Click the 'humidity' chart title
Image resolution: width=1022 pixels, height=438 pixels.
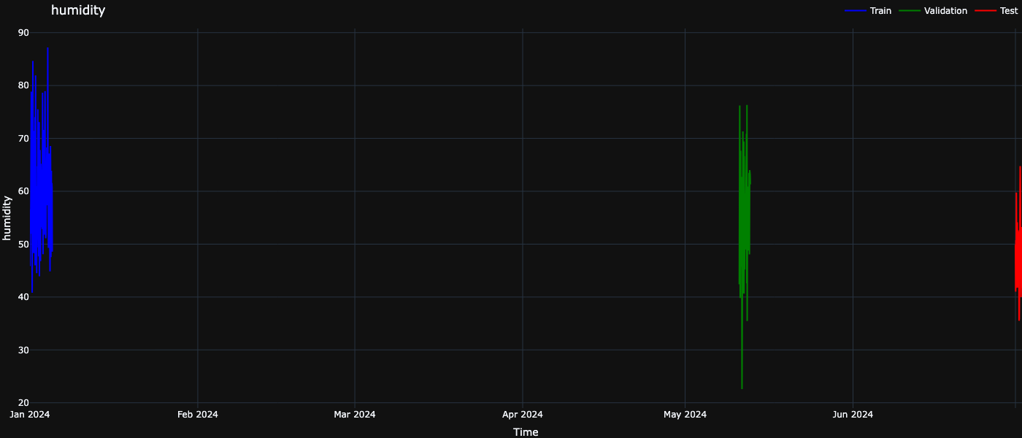click(x=78, y=10)
